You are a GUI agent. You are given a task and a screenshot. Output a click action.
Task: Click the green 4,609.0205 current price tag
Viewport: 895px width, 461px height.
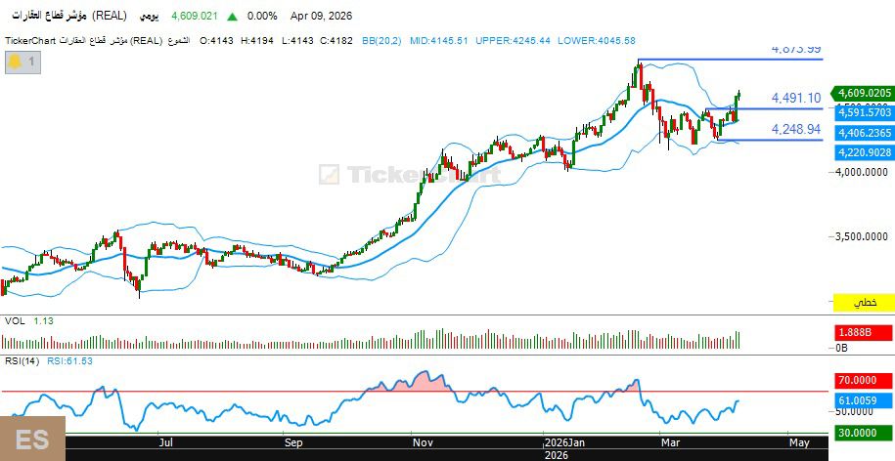(864, 93)
